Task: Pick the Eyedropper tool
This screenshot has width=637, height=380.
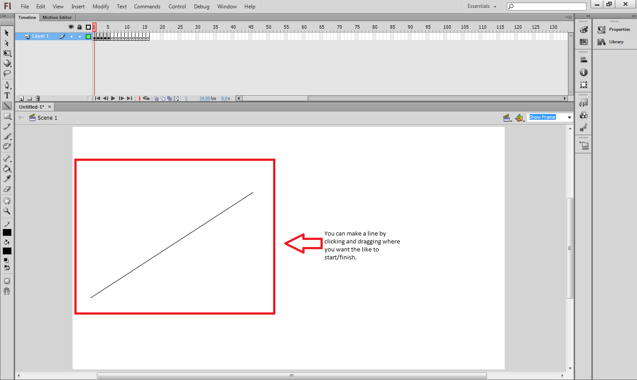Action: tap(7, 179)
